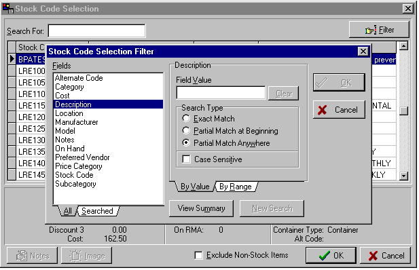Click the Image button at bottom
Viewport: 419px width, 270px height.
[86, 256]
